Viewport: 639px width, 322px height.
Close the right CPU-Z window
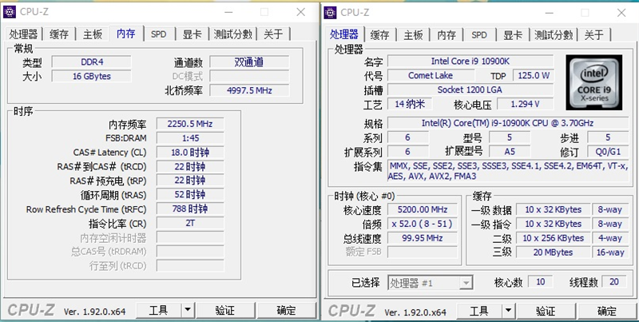pos(621,13)
